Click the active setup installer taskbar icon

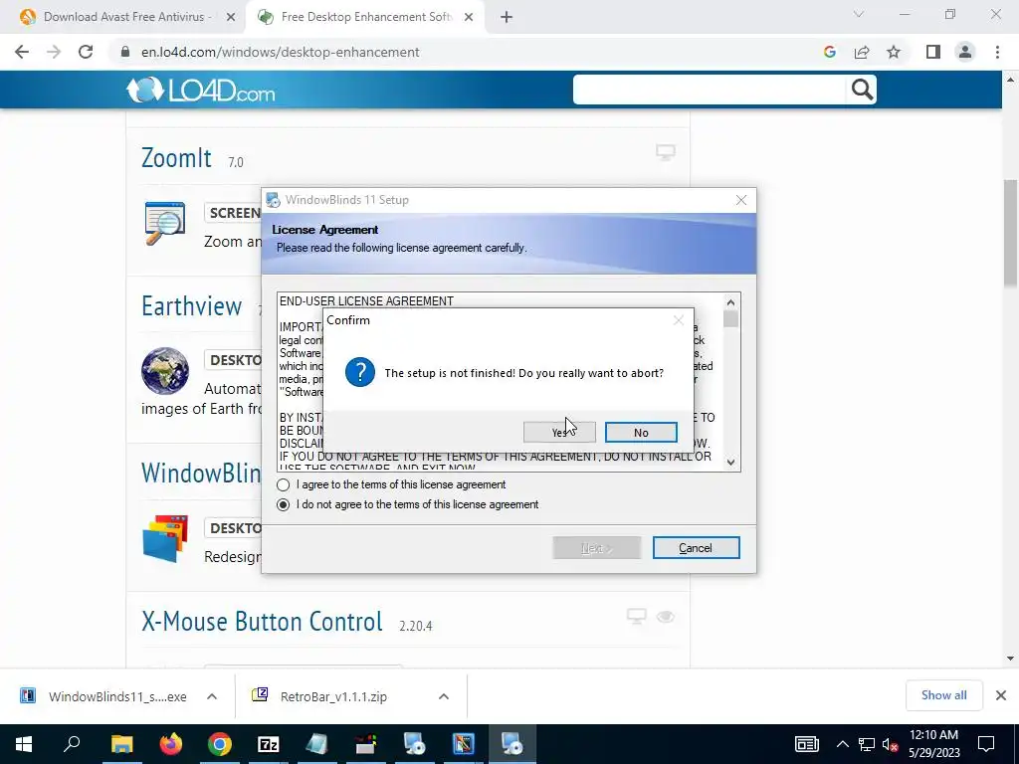coord(512,744)
